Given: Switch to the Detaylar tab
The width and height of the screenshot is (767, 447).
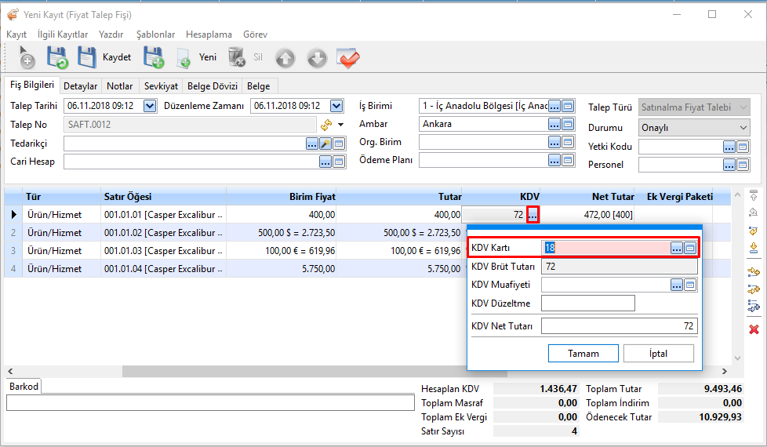Looking at the screenshot, I should pos(80,86).
